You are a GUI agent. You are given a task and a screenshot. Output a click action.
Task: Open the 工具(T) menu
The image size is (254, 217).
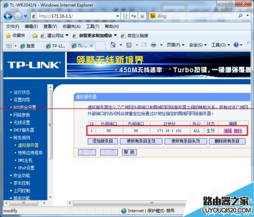point(92,26)
